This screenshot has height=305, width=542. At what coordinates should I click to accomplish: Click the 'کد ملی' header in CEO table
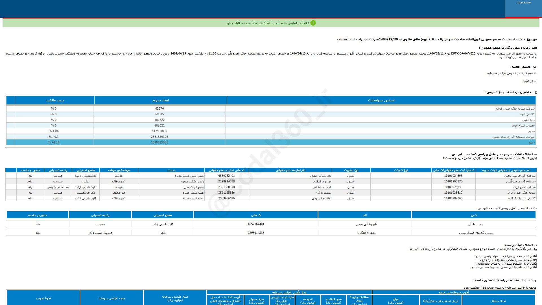pyautogui.click(x=256, y=215)
